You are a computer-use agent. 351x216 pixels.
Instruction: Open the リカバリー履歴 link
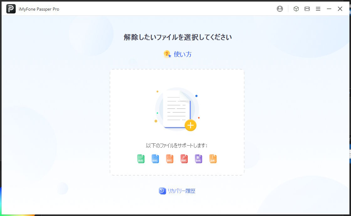(x=181, y=191)
